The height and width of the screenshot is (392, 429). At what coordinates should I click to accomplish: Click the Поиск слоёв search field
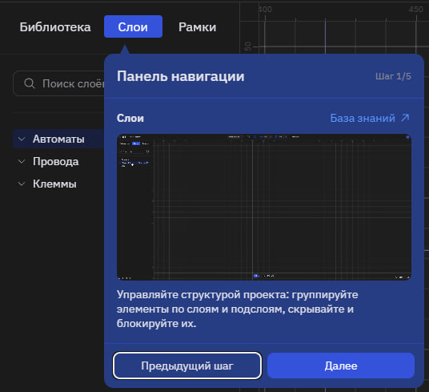tap(58, 83)
